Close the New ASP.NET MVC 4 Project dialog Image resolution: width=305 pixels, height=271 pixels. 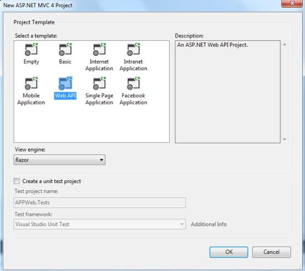[x=292, y=3]
